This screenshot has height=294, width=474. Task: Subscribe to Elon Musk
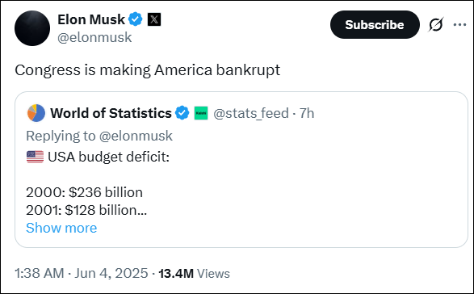(375, 25)
